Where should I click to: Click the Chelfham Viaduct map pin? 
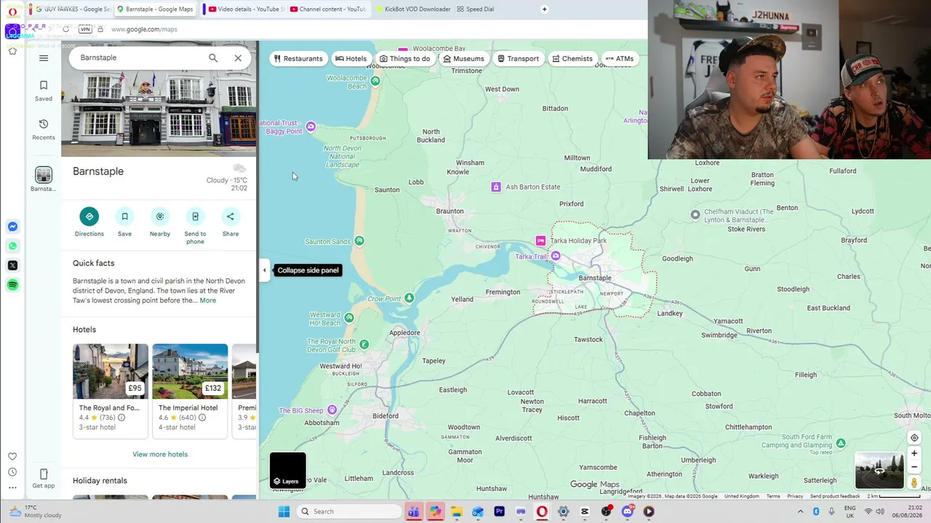pos(695,215)
